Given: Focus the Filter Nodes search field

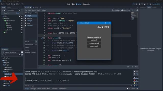Looking at the screenshot, I should tap(13, 10).
